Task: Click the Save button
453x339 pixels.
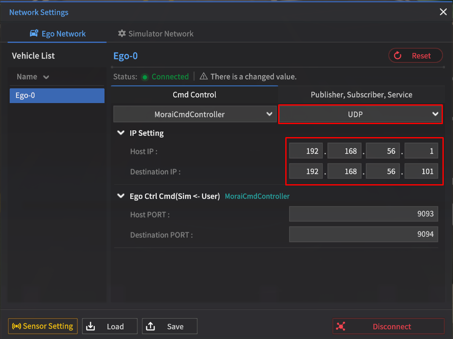Action: pyautogui.click(x=169, y=326)
